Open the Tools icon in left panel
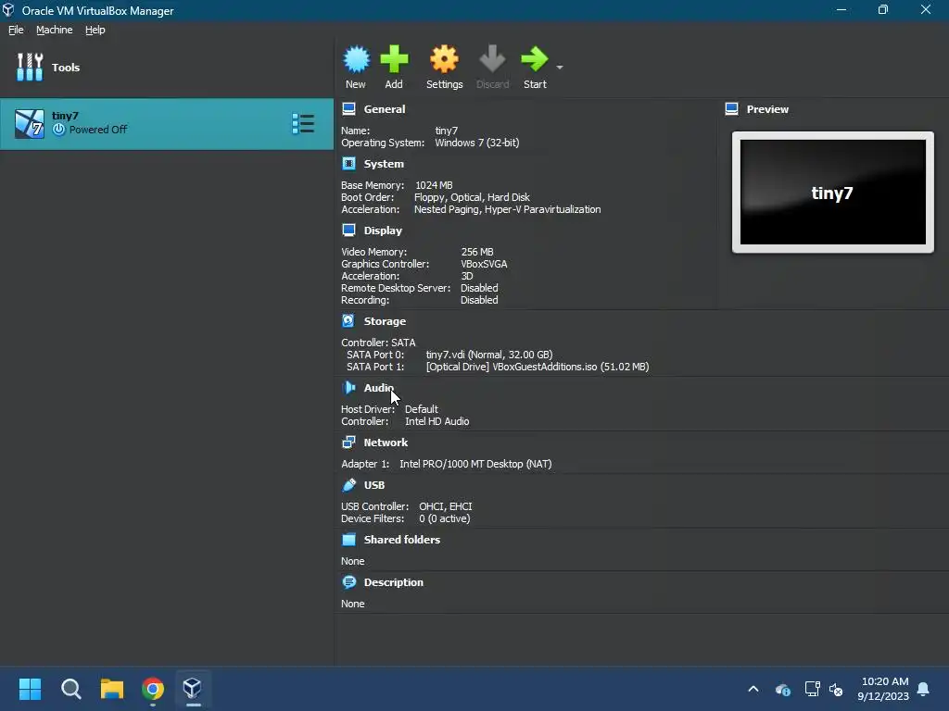The width and height of the screenshot is (949, 711). 30,67
